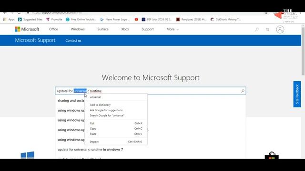Open the Suggested Sites bookmark
The width and height of the screenshot is (305, 171).
[30, 19]
